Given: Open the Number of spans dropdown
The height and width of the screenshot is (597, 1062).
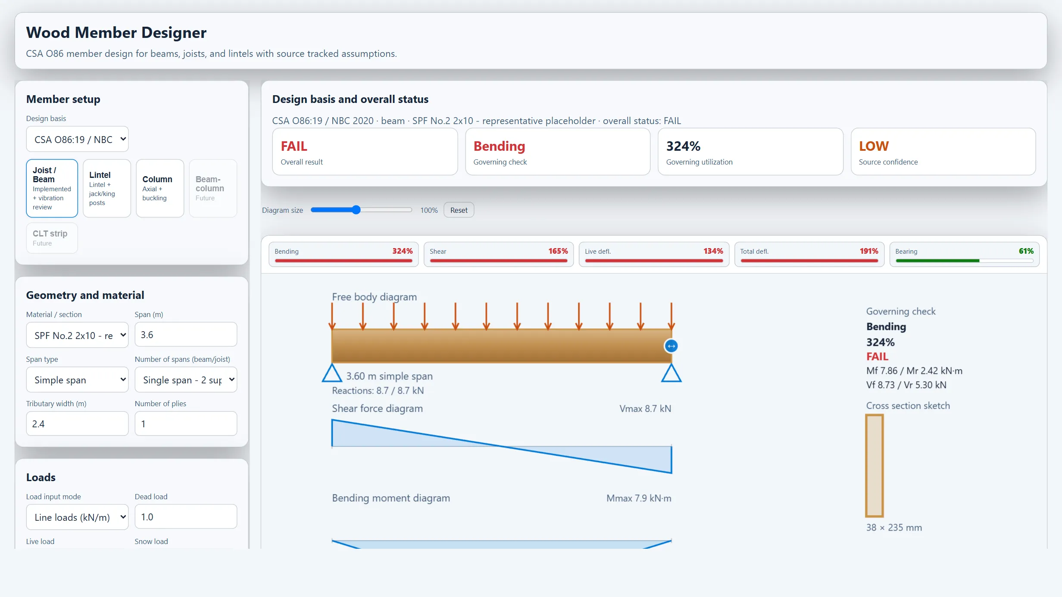Looking at the screenshot, I should 186,379.
